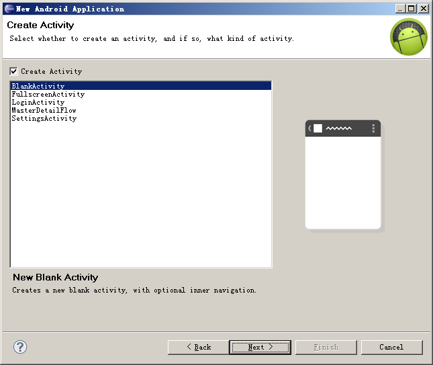Close the New Android Application dialog
The height and width of the screenshot is (365, 433).
pos(424,9)
